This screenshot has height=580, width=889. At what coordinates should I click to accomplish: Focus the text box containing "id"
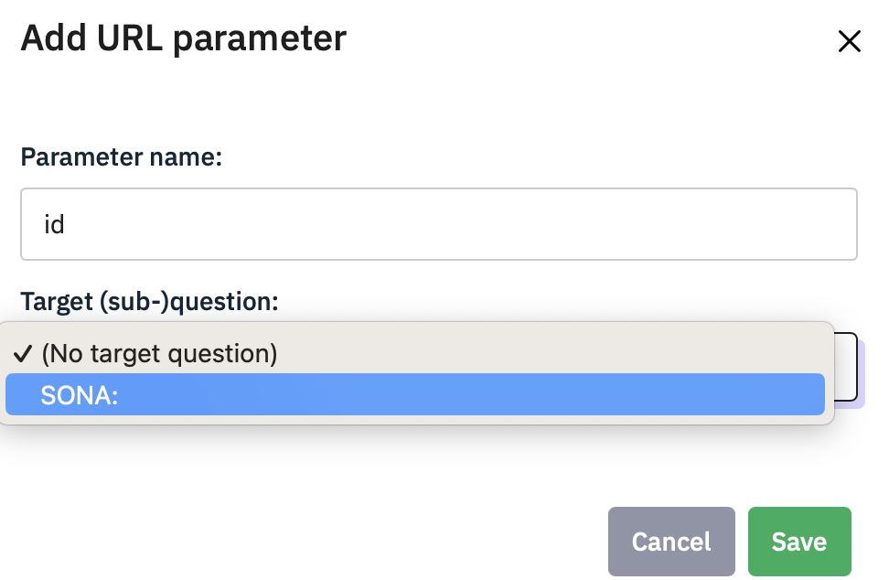click(439, 224)
